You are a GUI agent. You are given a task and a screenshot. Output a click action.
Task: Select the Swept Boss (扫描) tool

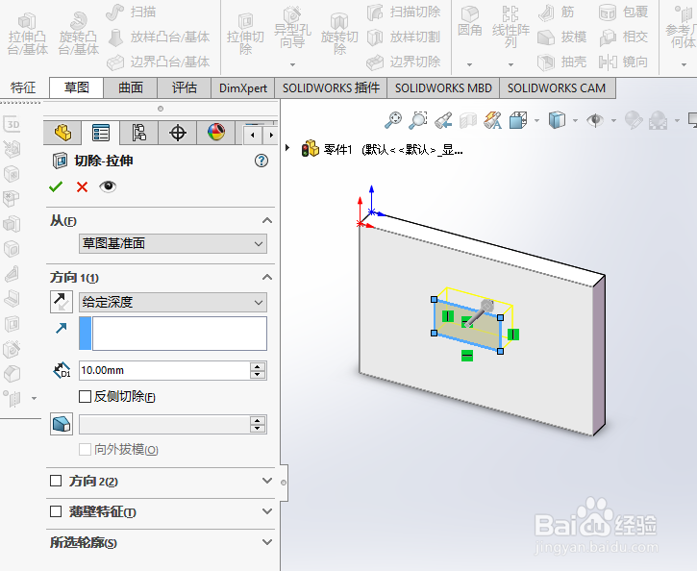[x=131, y=12]
